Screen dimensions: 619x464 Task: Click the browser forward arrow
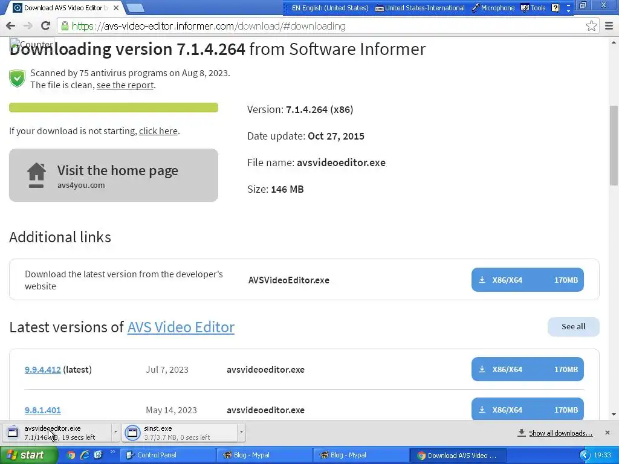coord(28,26)
